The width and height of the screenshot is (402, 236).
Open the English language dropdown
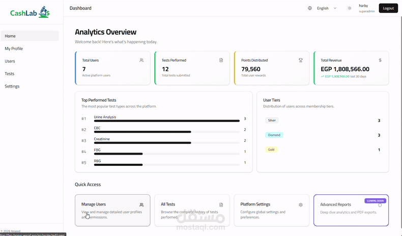(x=323, y=8)
